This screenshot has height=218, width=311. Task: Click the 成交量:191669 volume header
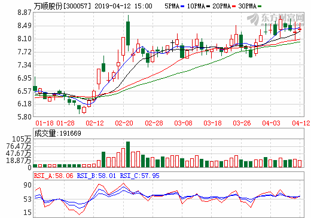(x=58, y=133)
